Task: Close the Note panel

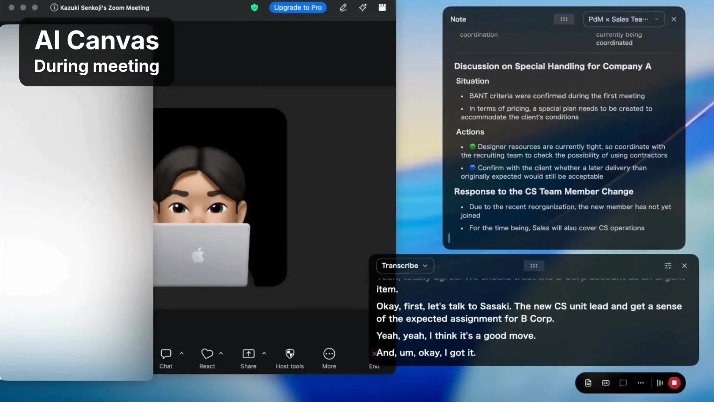Action: 673,19
